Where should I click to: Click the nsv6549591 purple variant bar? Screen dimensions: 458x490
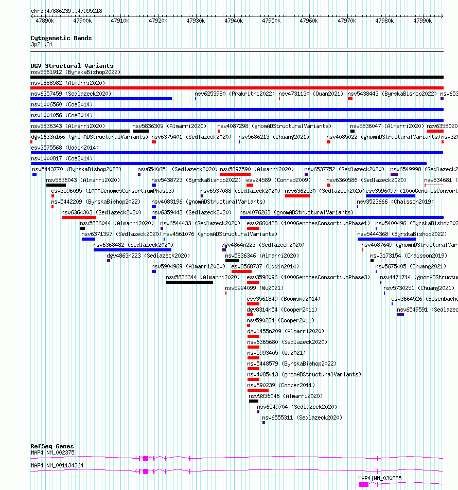401,315
